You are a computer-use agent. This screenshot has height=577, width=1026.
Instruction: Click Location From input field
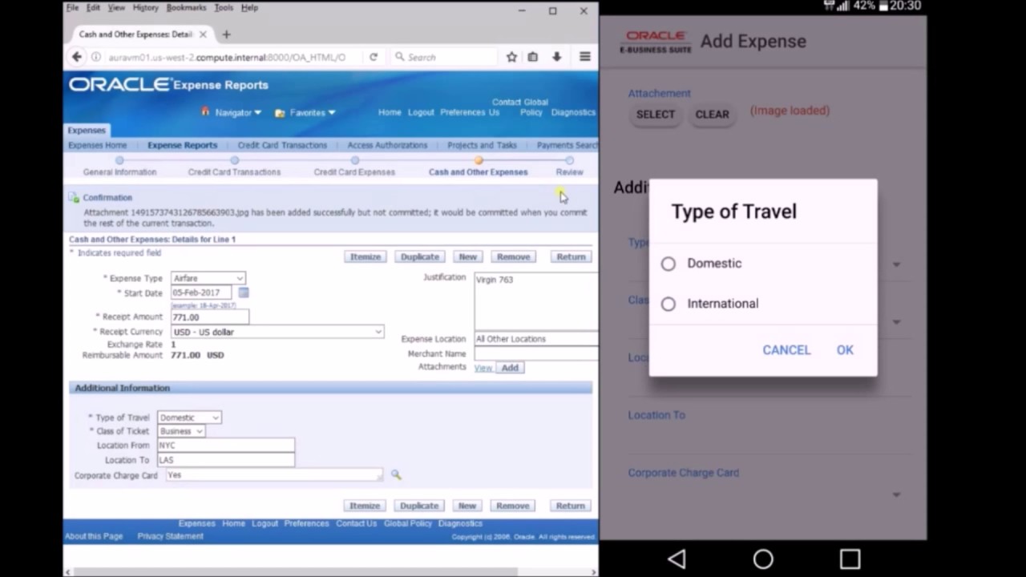[226, 446]
